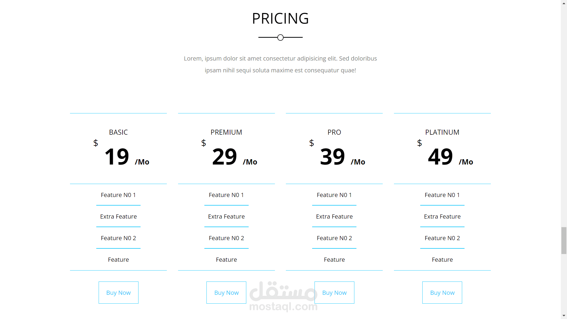This screenshot has width=567, height=319.
Task: Click the vertical scrollbar thumb
Action: 564,240
